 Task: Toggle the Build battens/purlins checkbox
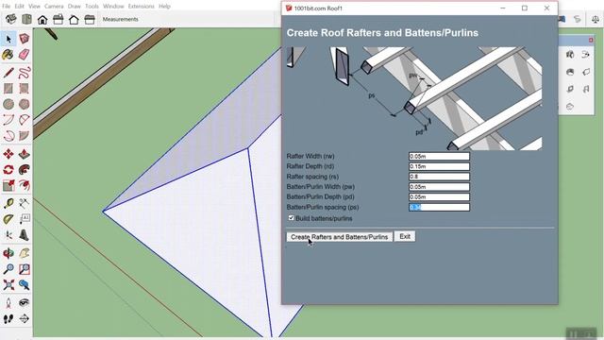tap(292, 218)
